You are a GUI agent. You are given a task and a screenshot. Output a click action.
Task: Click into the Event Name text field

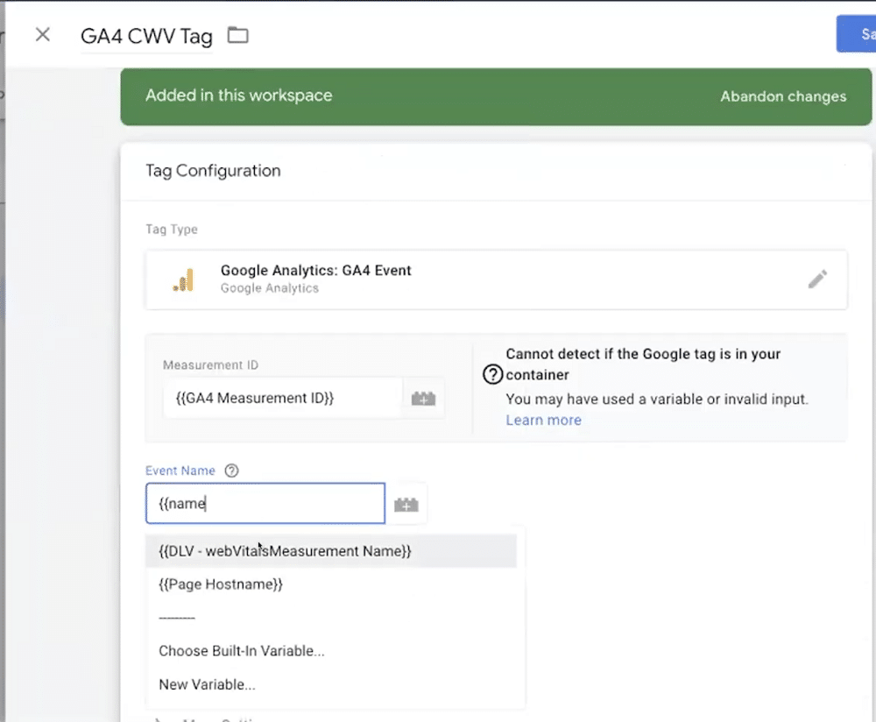(x=265, y=504)
